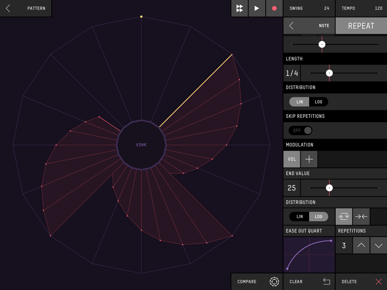
Task: Select the loop direction arrows icon
Action: click(x=344, y=217)
